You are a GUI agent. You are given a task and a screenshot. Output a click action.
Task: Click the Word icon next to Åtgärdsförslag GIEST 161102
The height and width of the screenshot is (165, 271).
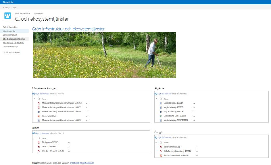161,120
